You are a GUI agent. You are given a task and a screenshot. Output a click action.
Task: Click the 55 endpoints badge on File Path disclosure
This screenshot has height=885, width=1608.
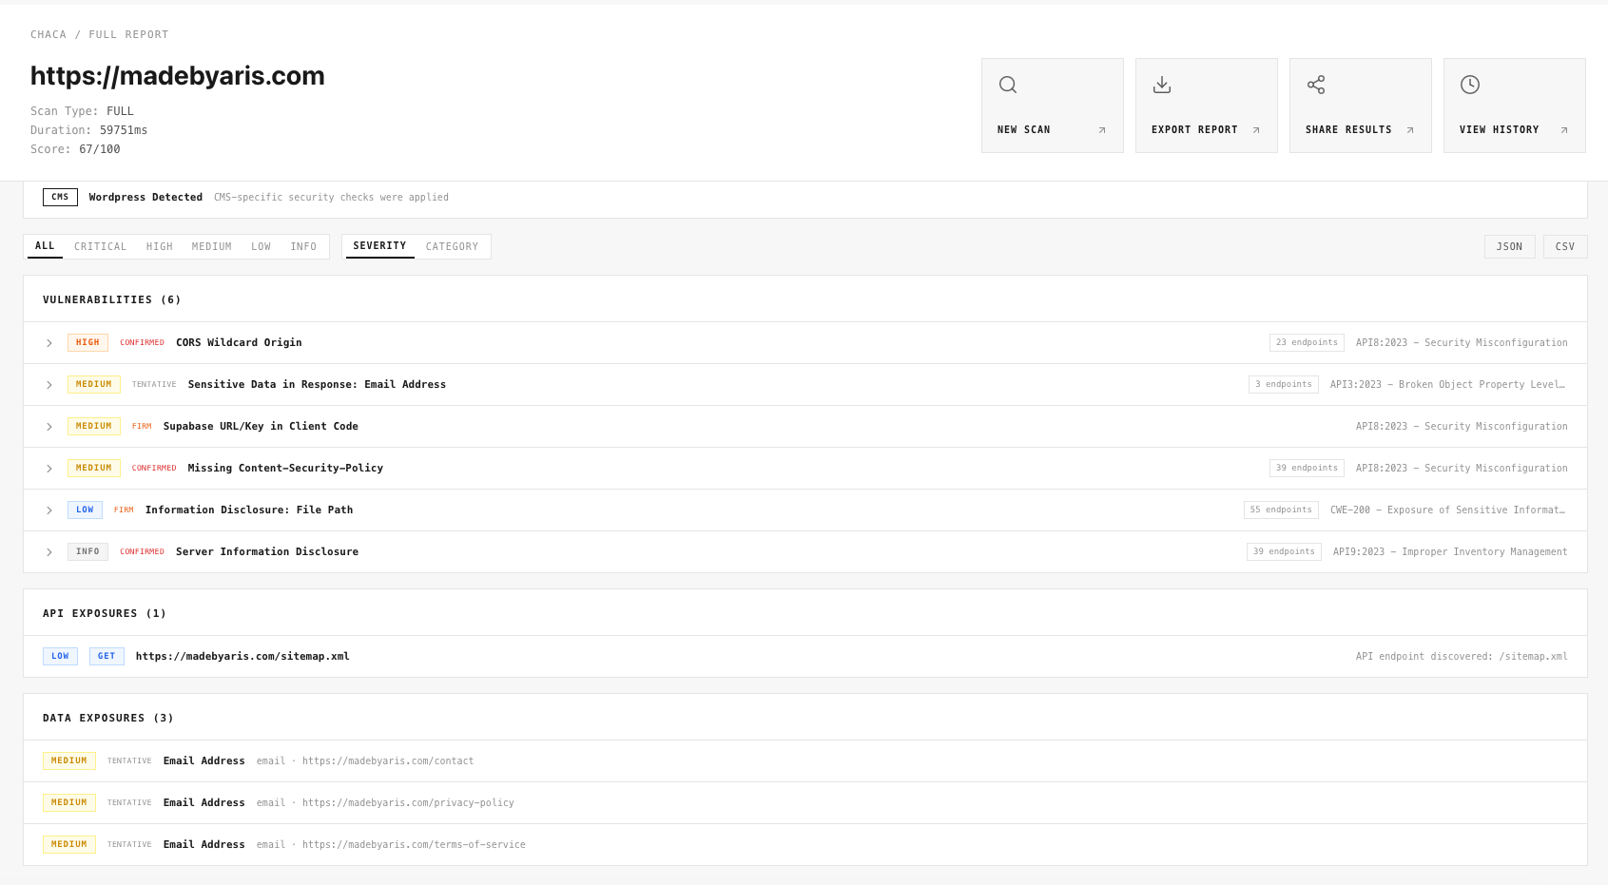[x=1280, y=510]
